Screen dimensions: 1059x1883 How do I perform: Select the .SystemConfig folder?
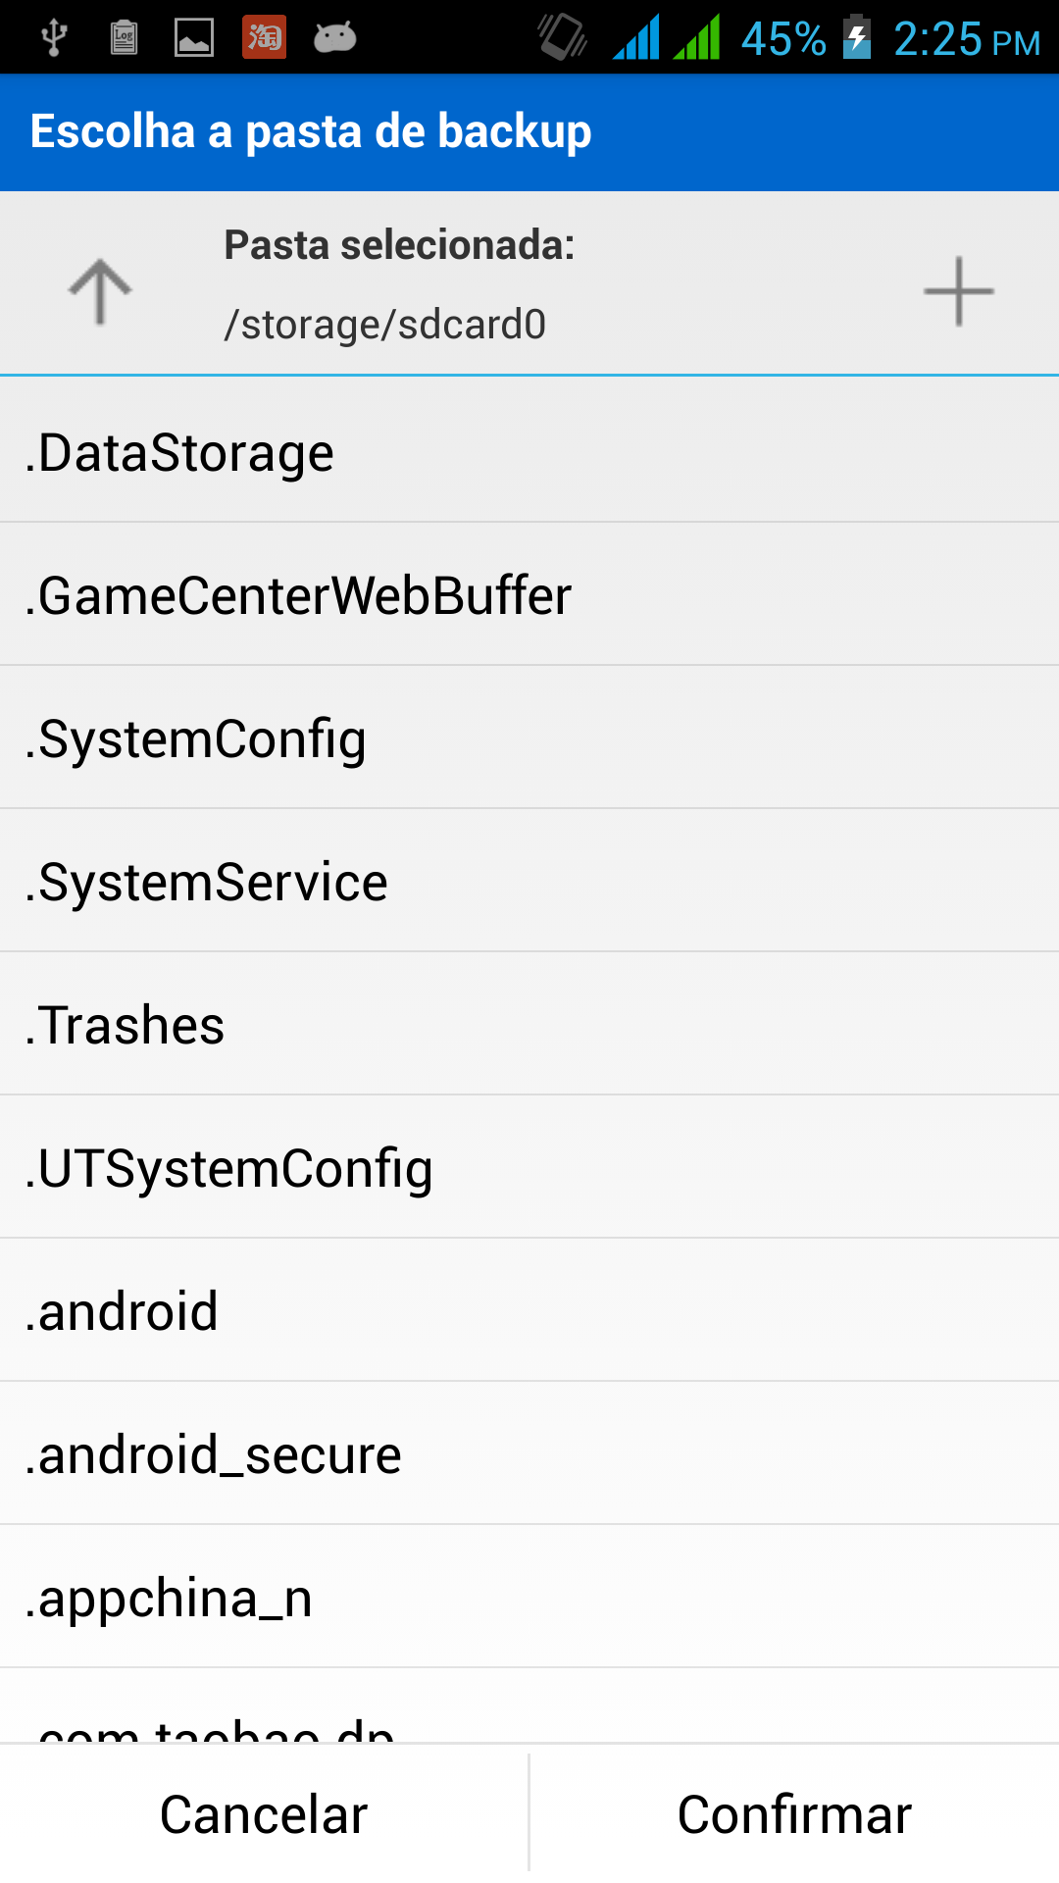(529, 738)
